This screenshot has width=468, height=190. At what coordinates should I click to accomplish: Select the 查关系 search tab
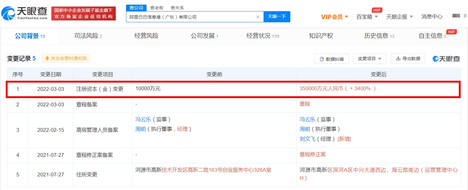(177, 8)
